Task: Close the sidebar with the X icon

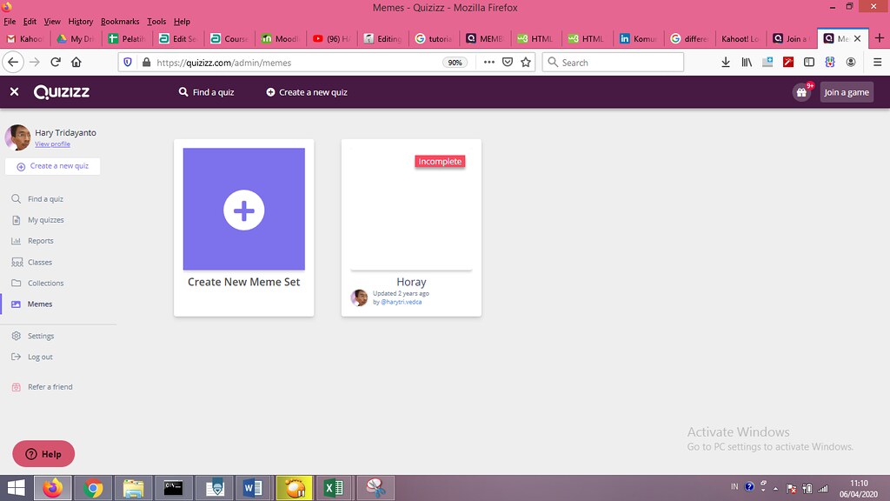Action: coord(15,91)
